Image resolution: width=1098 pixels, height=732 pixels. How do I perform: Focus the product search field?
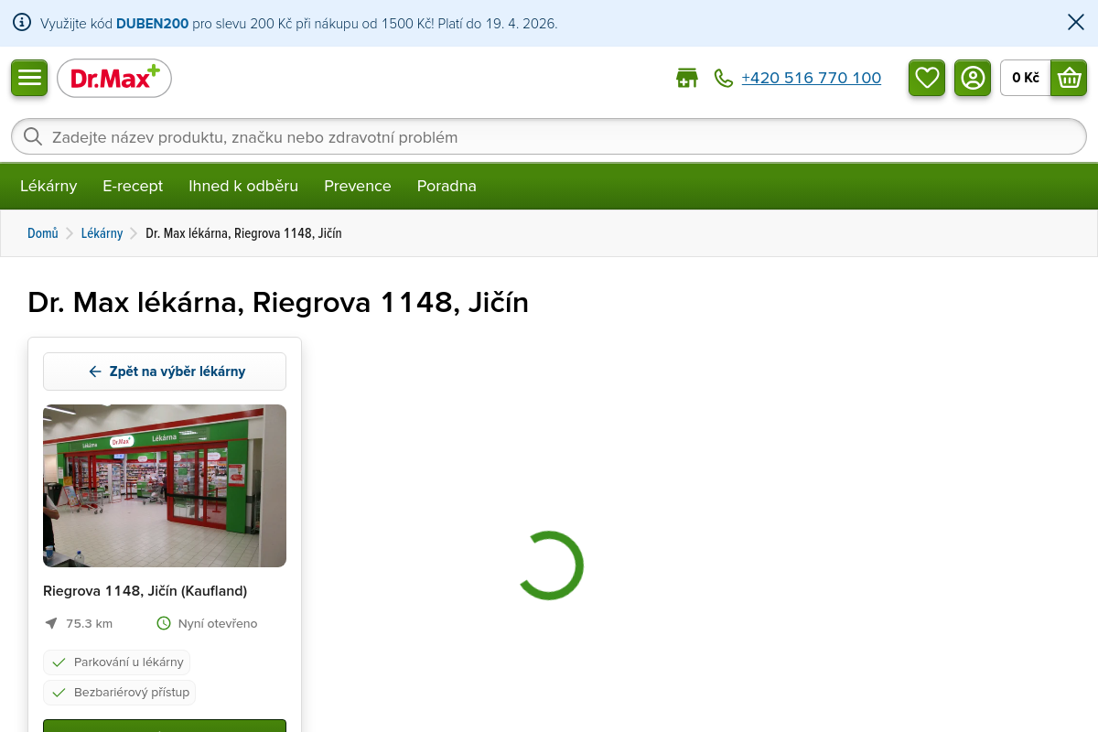(549, 137)
